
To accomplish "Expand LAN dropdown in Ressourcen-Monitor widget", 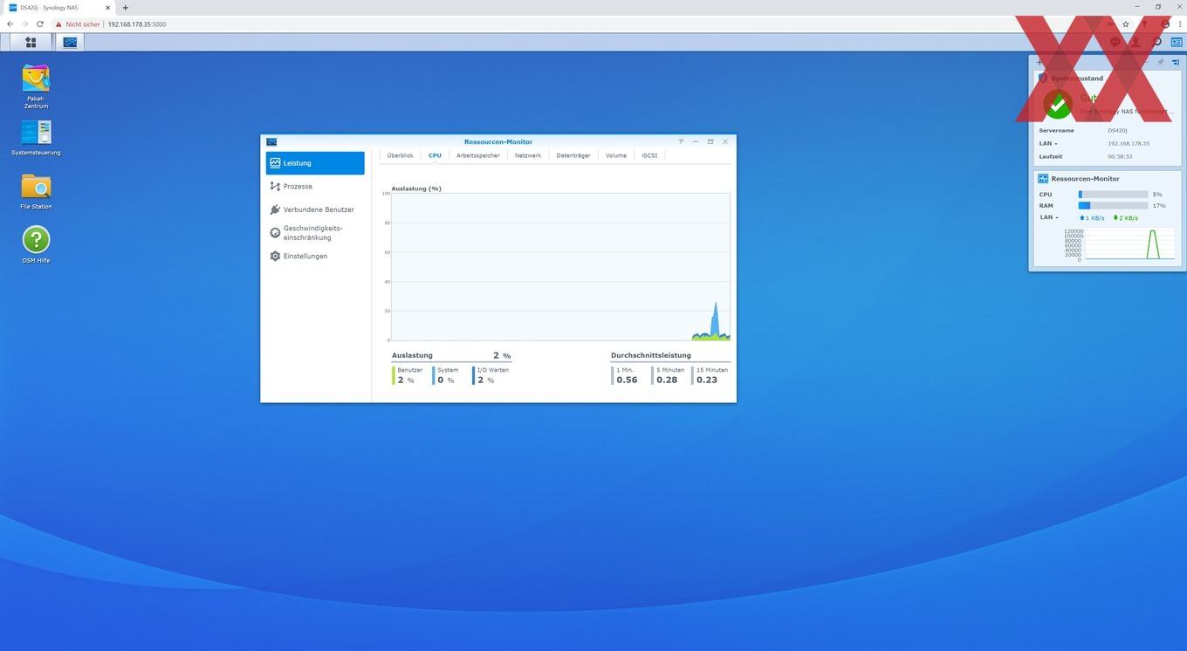I will pos(1048,217).
